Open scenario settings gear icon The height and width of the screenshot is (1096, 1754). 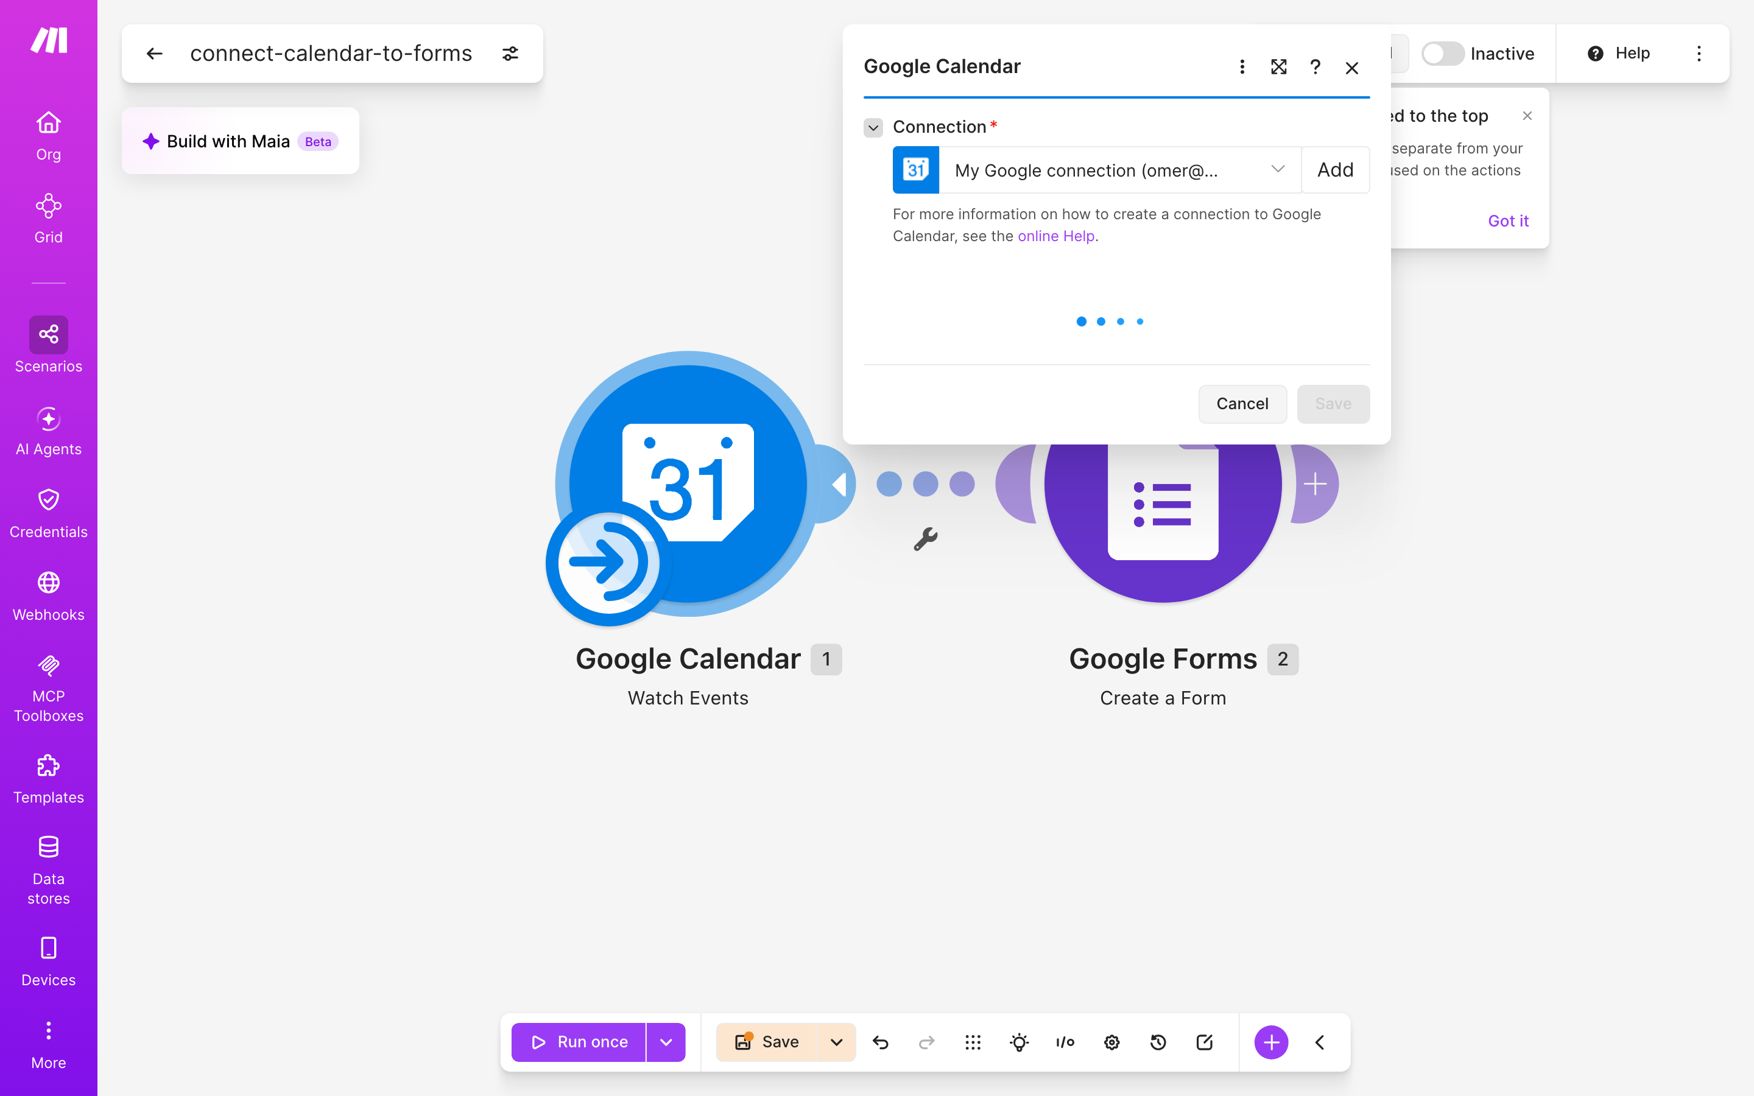1112,1042
